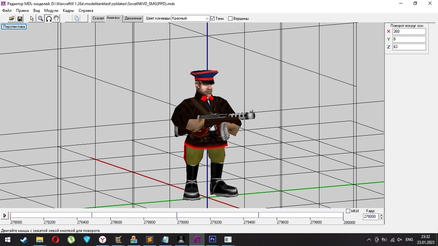The height and width of the screenshot is (246, 438).
Task: Click the last taskbar app icon
Action: (228, 240)
